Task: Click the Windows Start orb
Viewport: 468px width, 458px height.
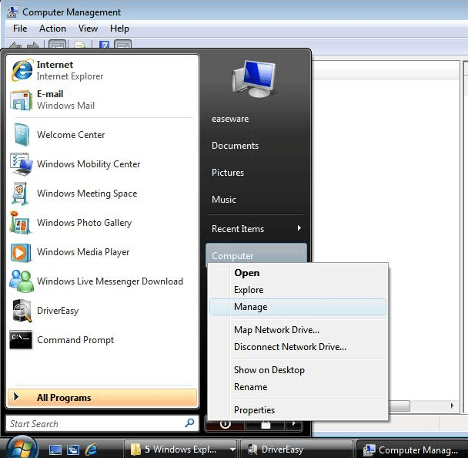Action: (x=22, y=449)
